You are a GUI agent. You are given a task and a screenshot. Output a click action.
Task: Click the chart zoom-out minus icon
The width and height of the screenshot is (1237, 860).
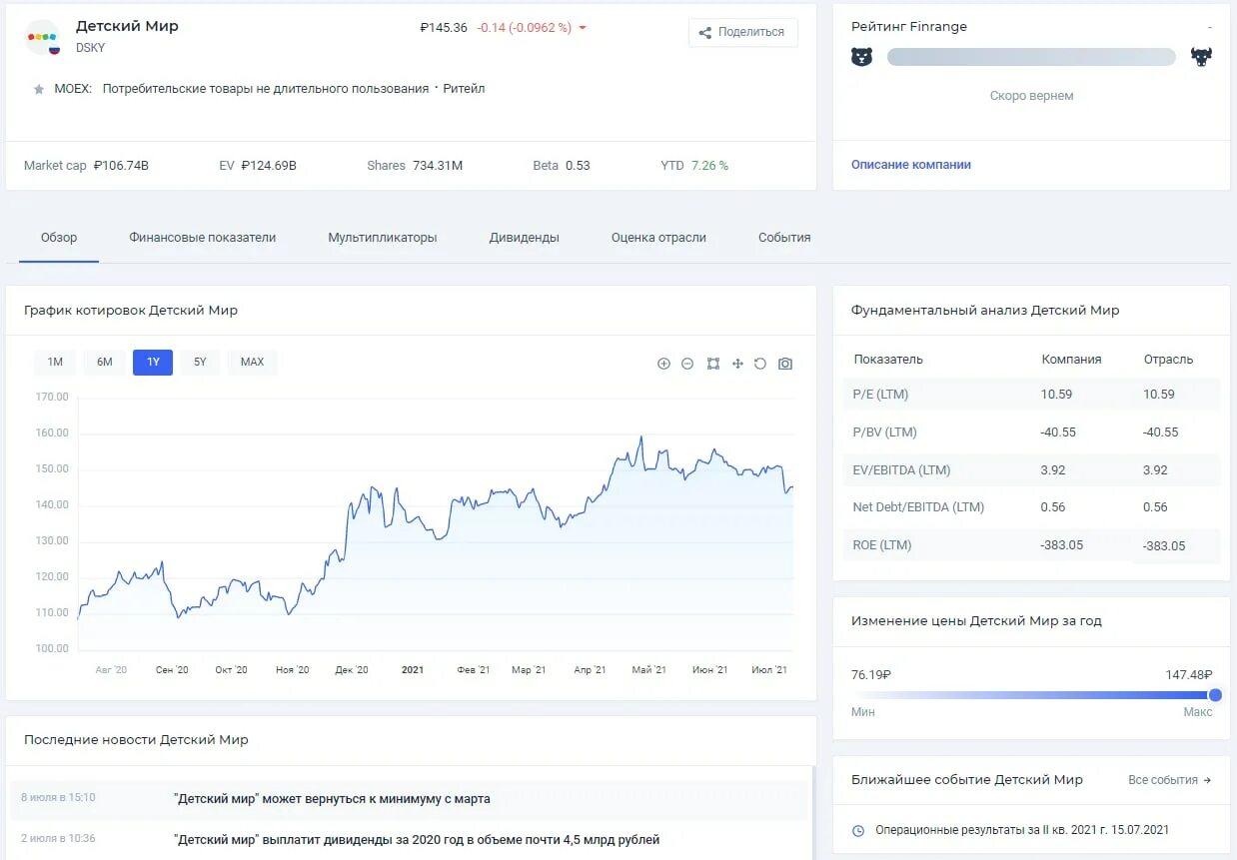click(x=687, y=364)
